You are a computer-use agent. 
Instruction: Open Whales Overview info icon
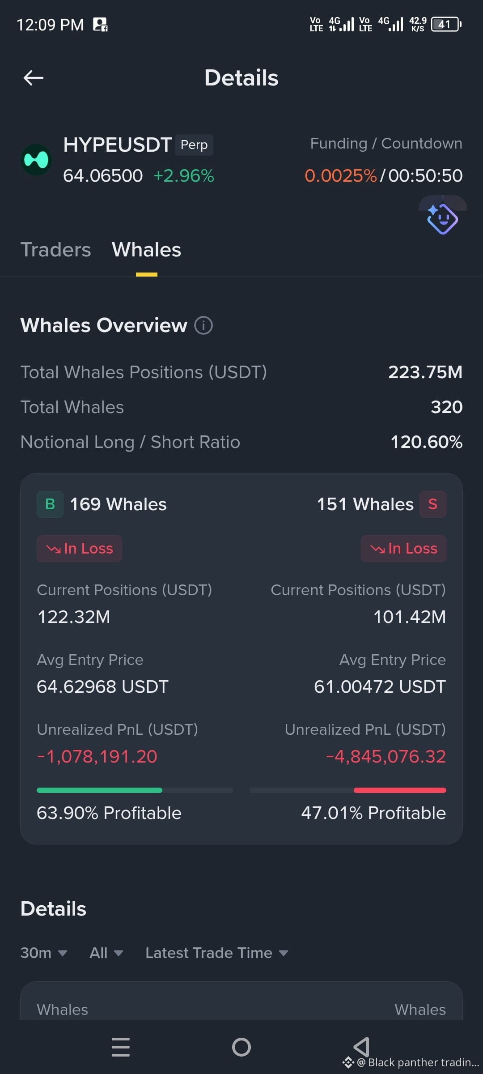pos(203,325)
